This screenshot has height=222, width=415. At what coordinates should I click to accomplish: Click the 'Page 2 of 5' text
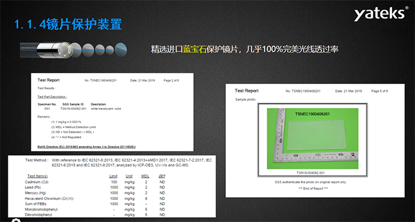[171, 81]
